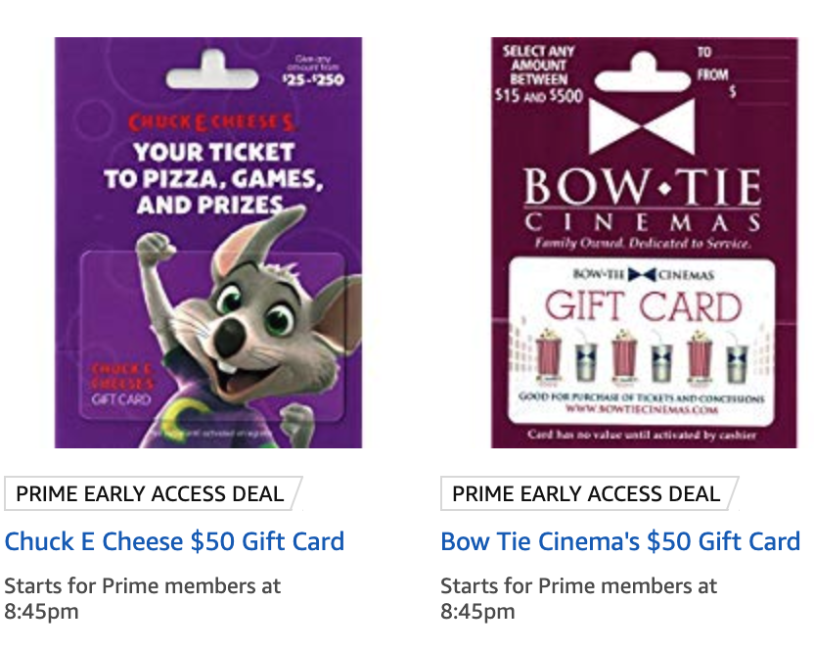Click the red GIFT CARD text on Bow Tie card
Viewport: 814px width, 650px height.
(643, 306)
